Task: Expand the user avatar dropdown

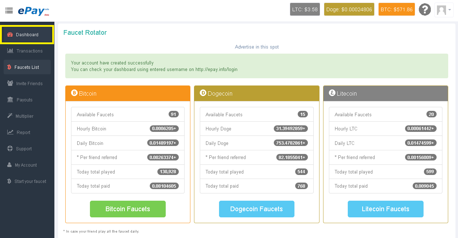Action: [x=444, y=10]
